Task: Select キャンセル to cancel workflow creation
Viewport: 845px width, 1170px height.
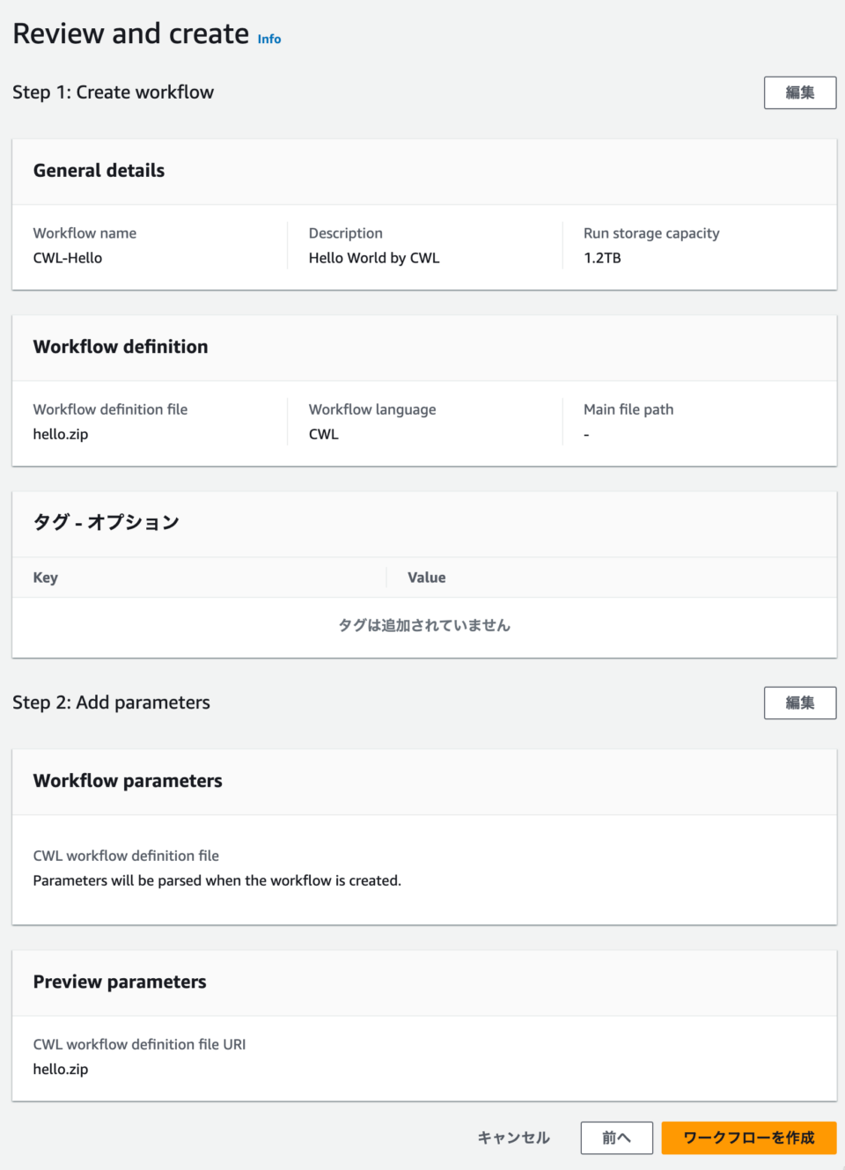Action: tap(513, 1137)
